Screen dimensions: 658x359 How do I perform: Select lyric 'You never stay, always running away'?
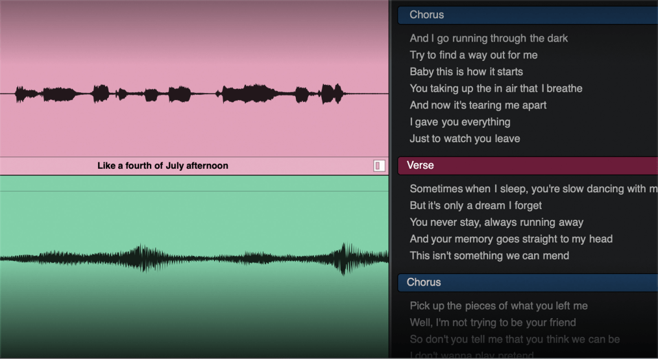coord(496,223)
